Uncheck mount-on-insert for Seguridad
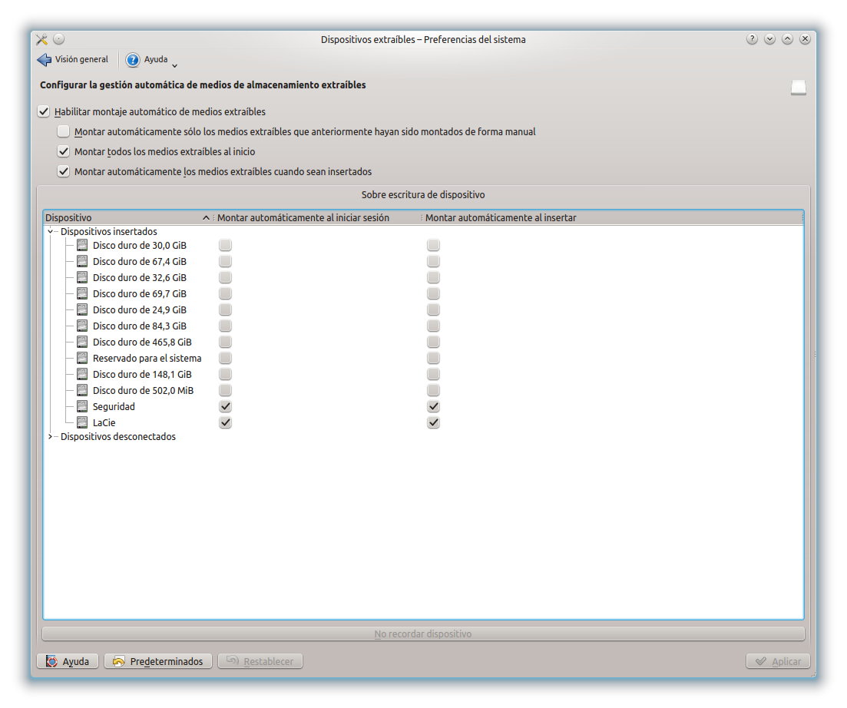This screenshot has width=847, height=708. click(433, 407)
